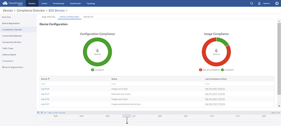
Task: Toggle the Image Compliance Compliant legend
Action: pos(227,70)
